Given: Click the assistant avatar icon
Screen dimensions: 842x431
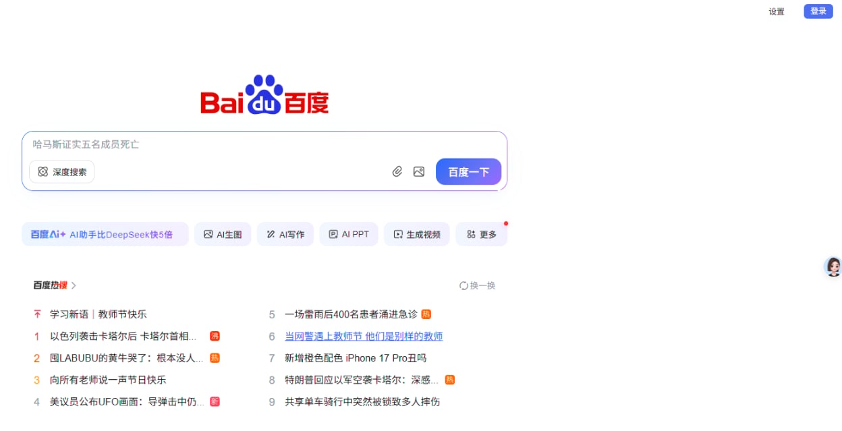Looking at the screenshot, I should [x=834, y=266].
